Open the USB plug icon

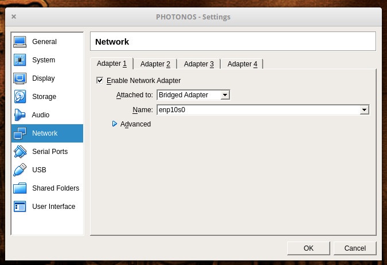click(20, 170)
